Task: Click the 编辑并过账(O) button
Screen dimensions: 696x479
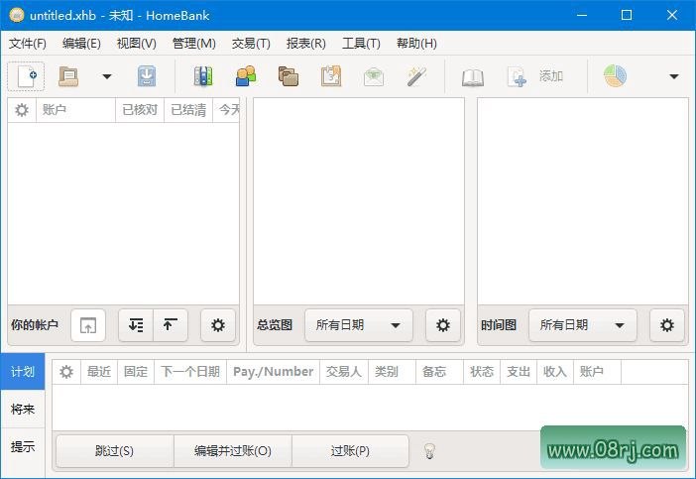Action: point(233,451)
